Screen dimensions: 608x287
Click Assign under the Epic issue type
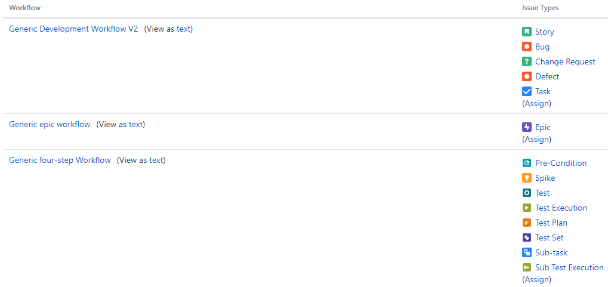tap(536, 139)
